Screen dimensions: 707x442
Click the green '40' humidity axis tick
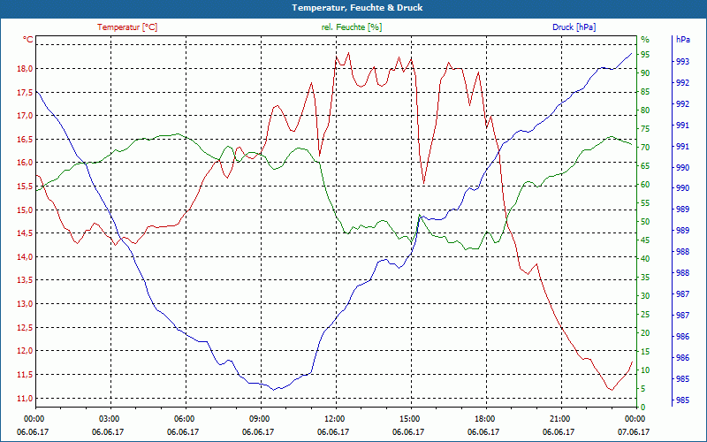pyautogui.click(x=645, y=259)
